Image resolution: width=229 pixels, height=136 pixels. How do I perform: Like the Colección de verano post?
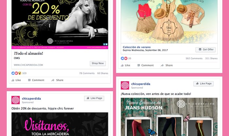pos(125,65)
